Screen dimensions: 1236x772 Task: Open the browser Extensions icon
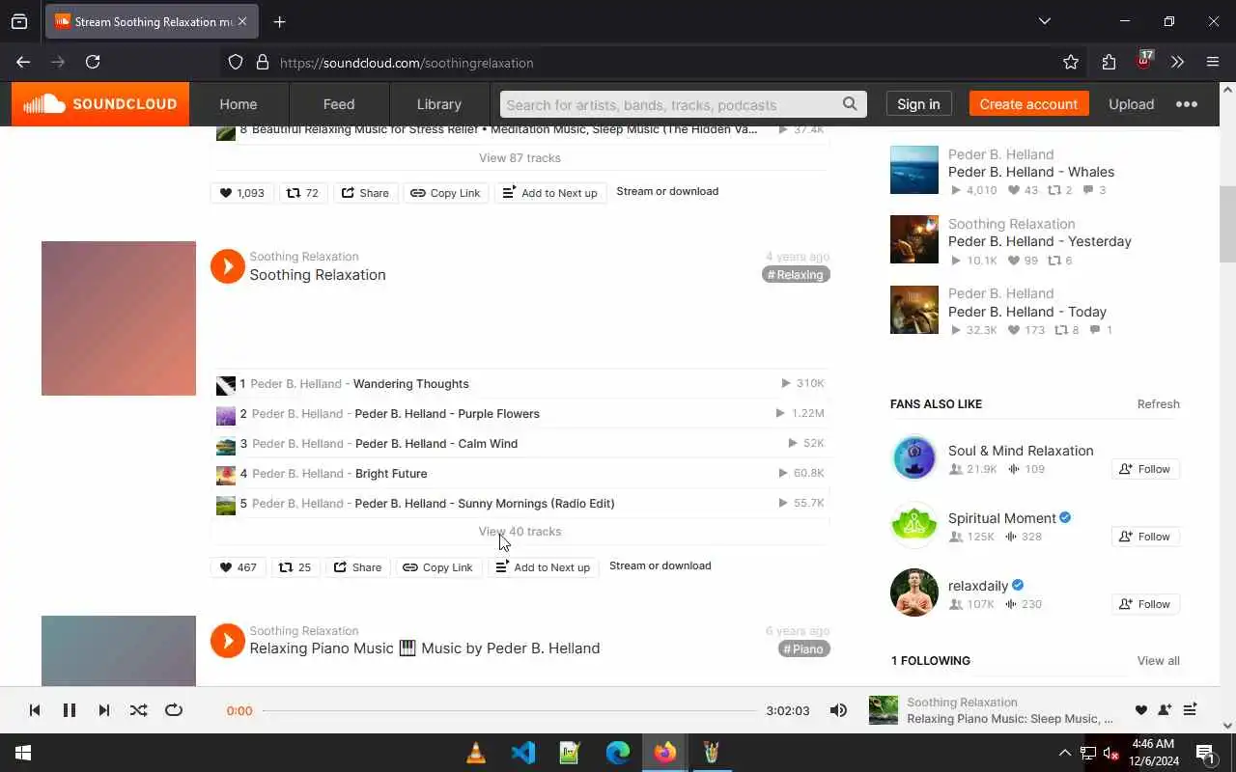pyautogui.click(x=1109, y=62)
